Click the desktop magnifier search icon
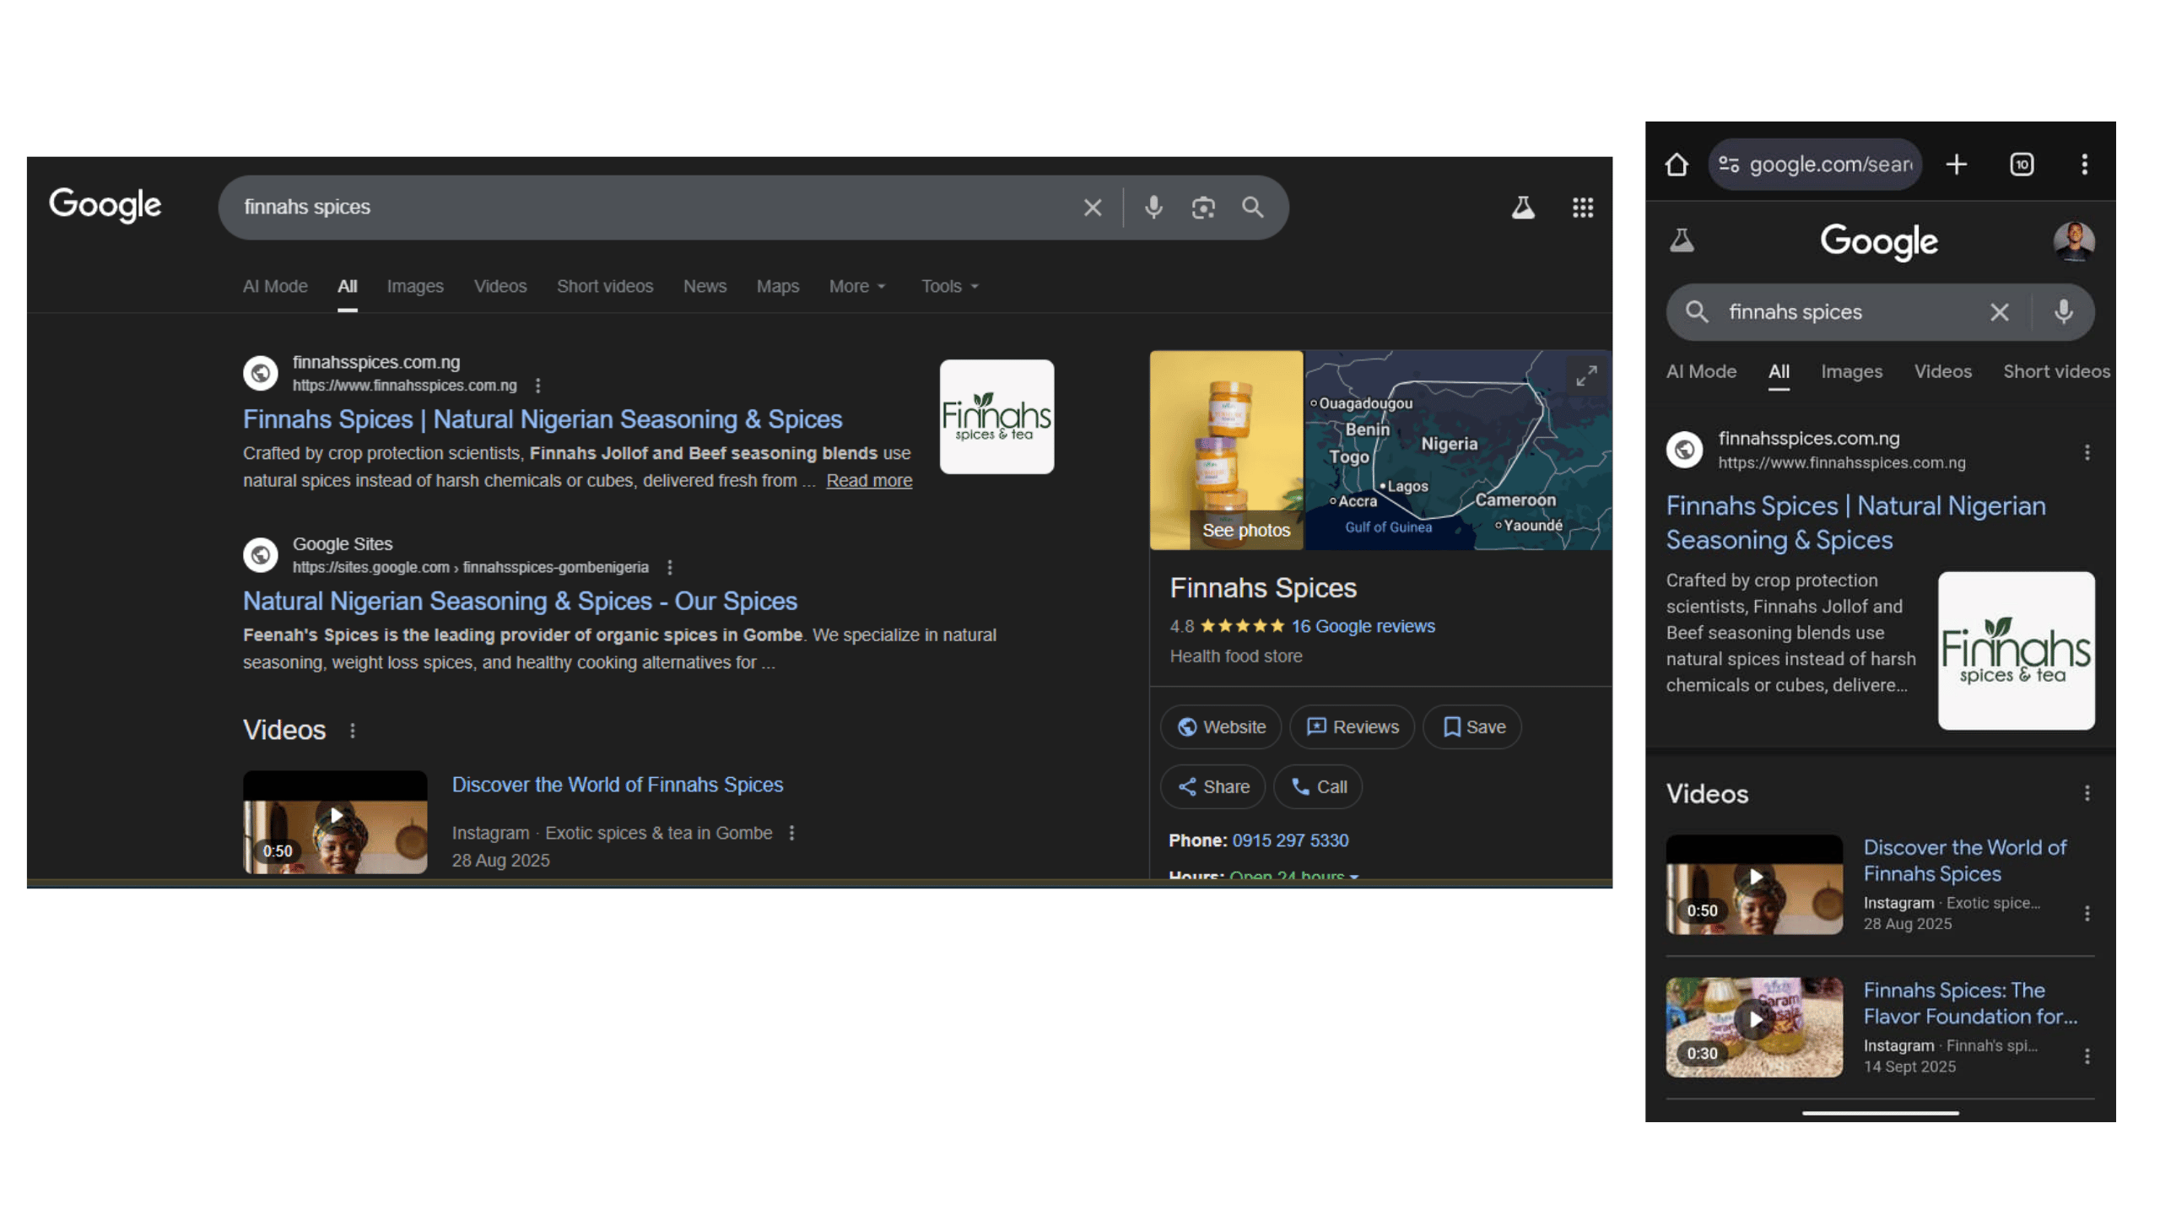Image resolution: width=2160 pixels, height=1215 pixels. pyautogui.click(x=1253, y=208)
